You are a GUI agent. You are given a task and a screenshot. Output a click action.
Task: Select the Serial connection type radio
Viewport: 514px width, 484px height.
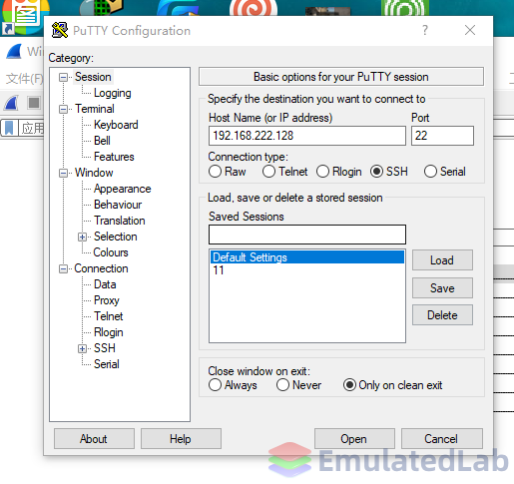[x=430, y=172]
